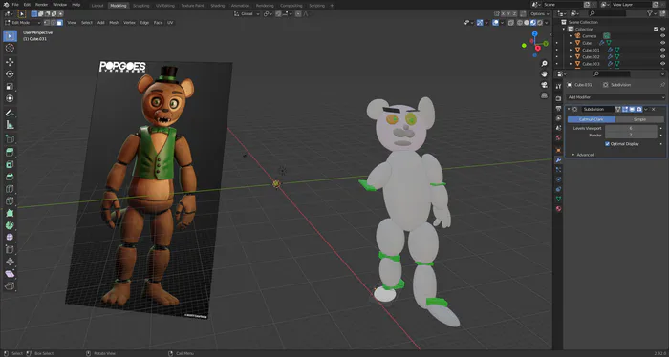The image size is (669, 357).
Task: Select the Extrude Region tool
Action: (10, 153)
